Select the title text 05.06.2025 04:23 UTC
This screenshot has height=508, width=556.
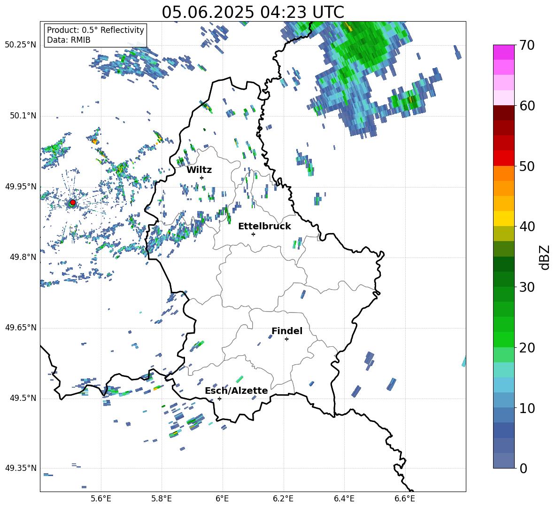pos(253,12)
